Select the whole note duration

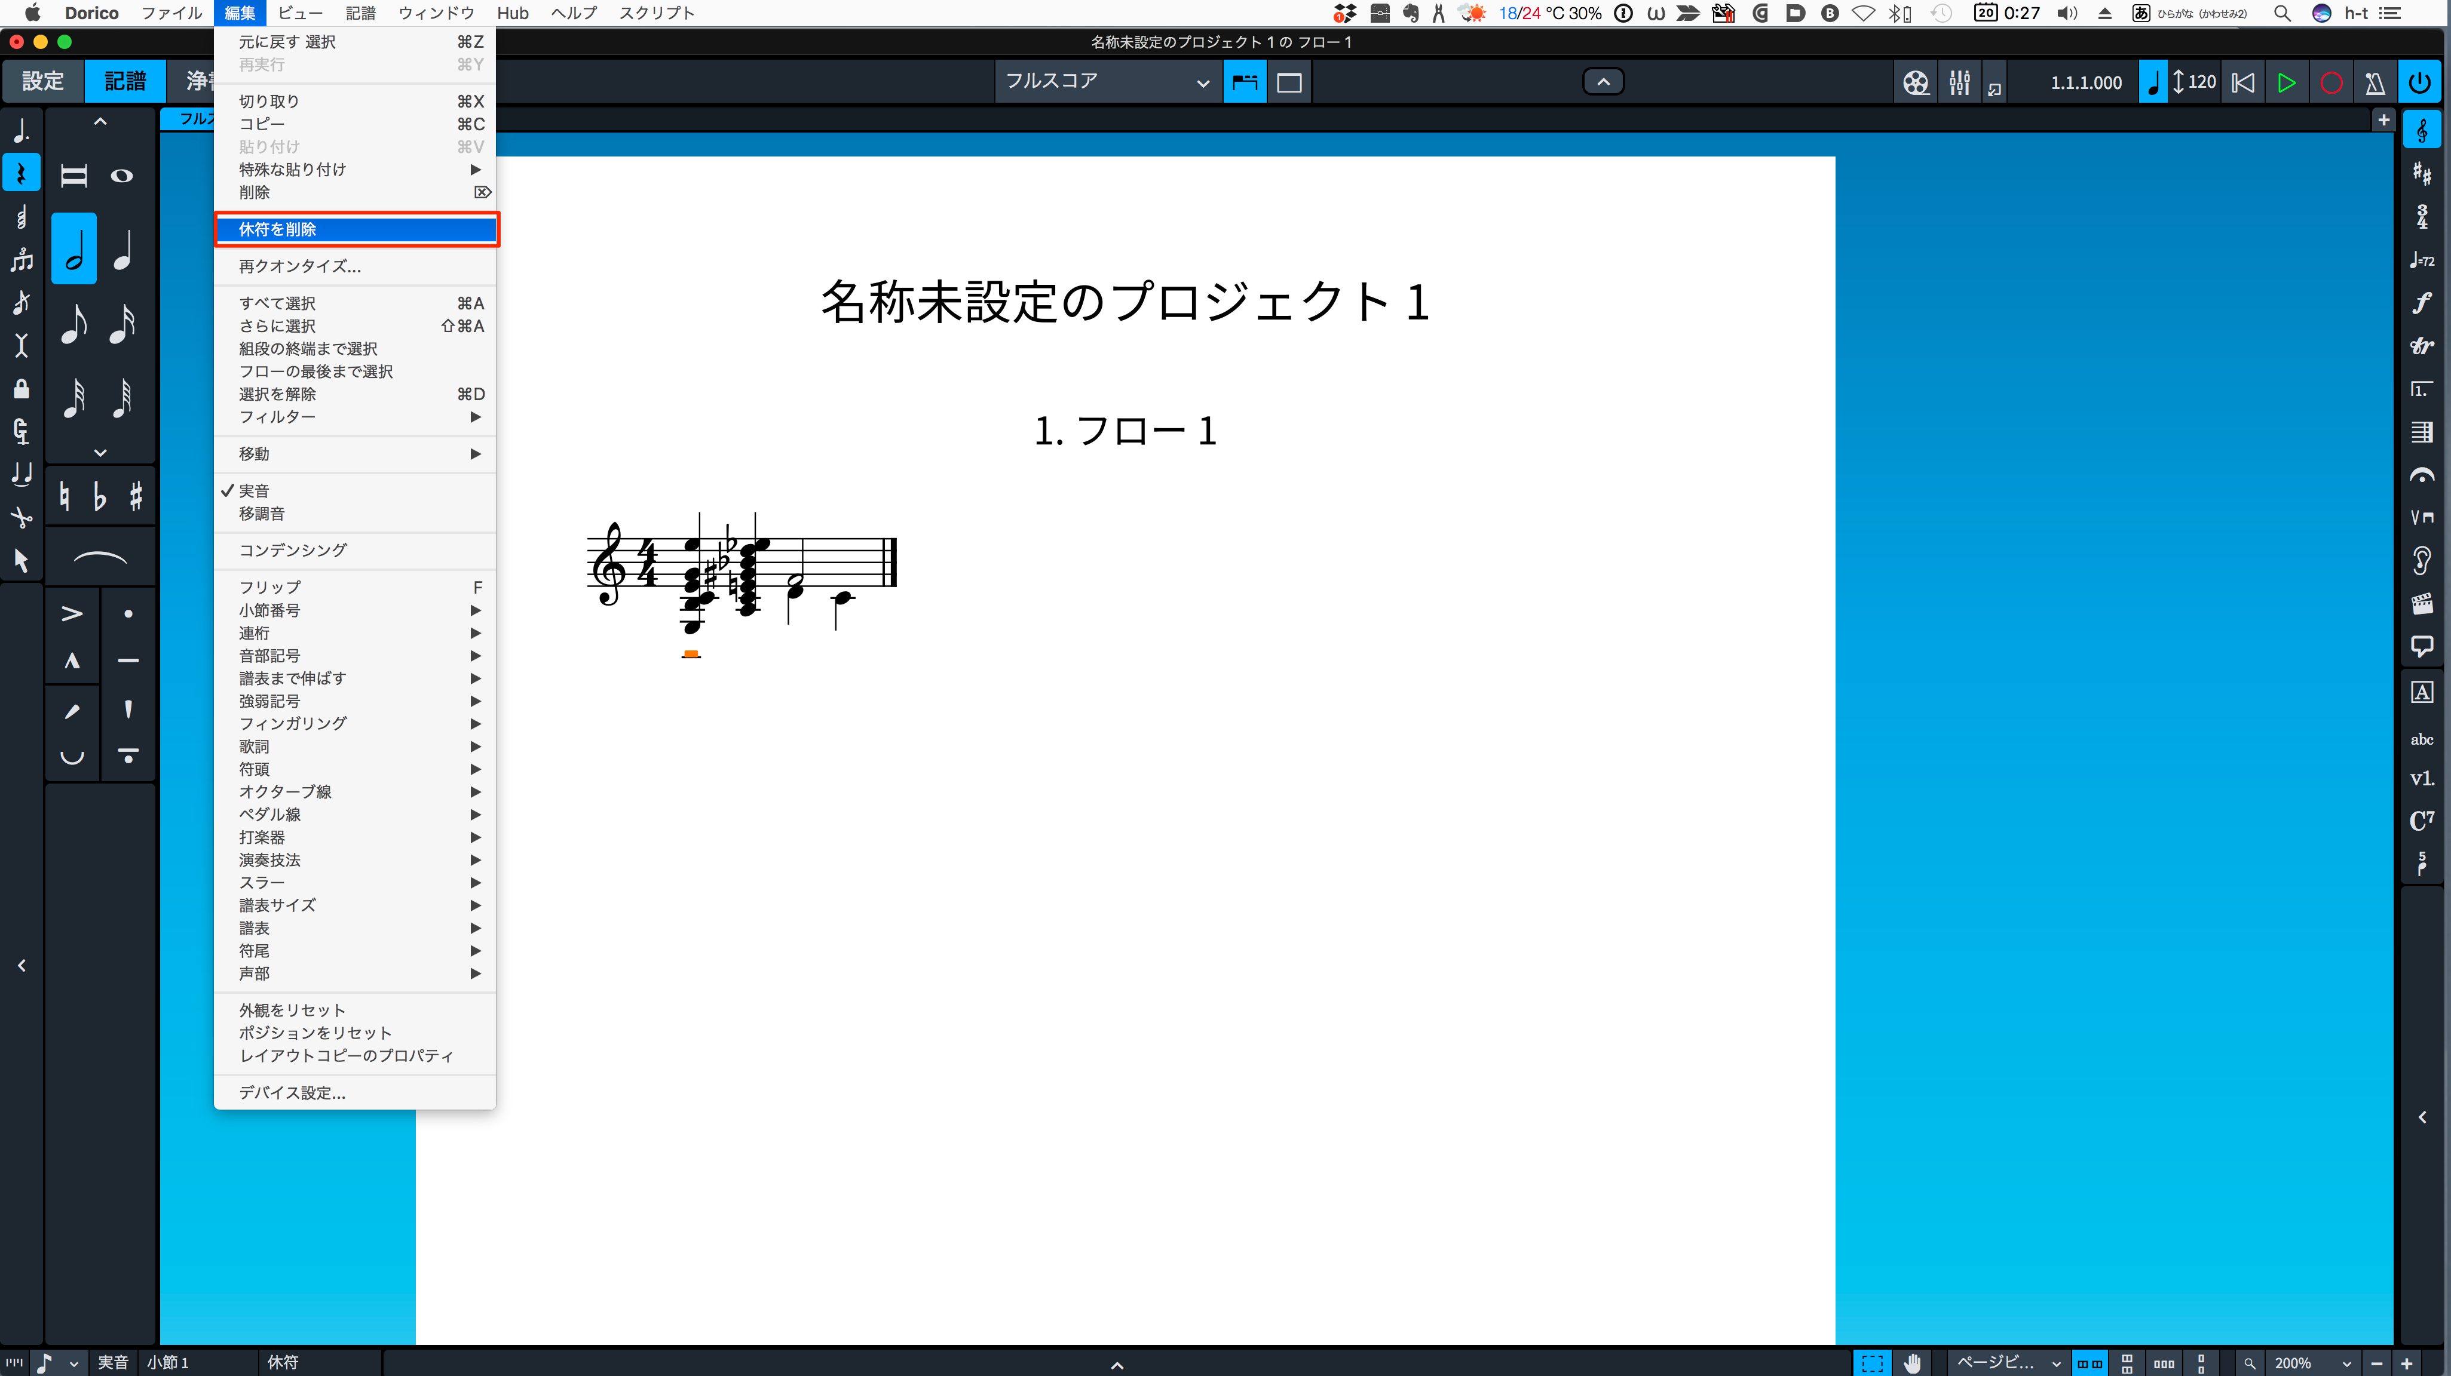[x=122, y=176]
